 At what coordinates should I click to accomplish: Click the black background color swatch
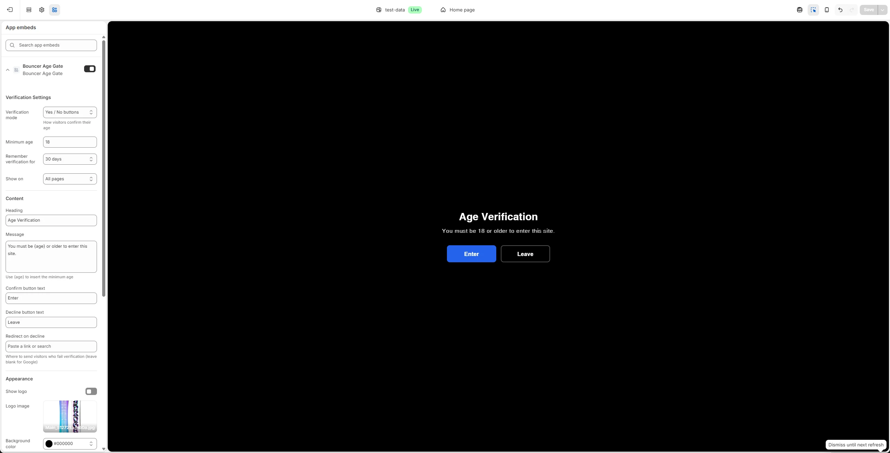49,444
